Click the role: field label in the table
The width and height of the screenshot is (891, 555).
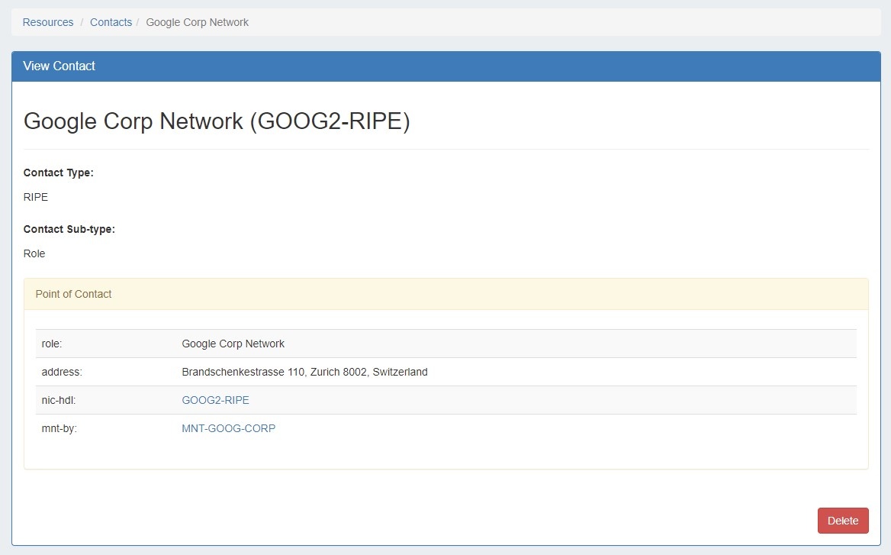coord(52,344)
